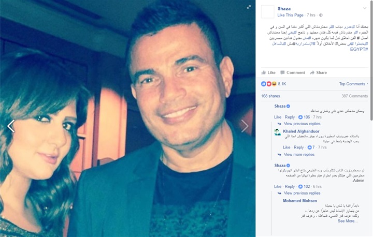This screenshot has height=237, width=373.
Task: Click See More on Mohamed Mohsen's comment
Action: pos(348,221)
